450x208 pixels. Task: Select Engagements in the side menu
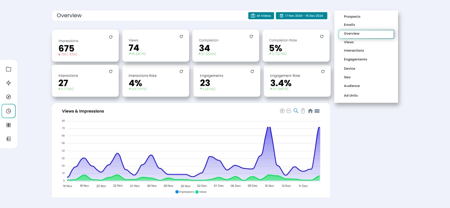pyautogui.click(x=355, y=59)
